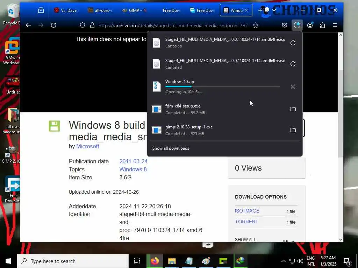The image size is (358, 268).
Task: Cancel the Windows 10.zip download
Action: pyautogui.click(x=293, y=87)
